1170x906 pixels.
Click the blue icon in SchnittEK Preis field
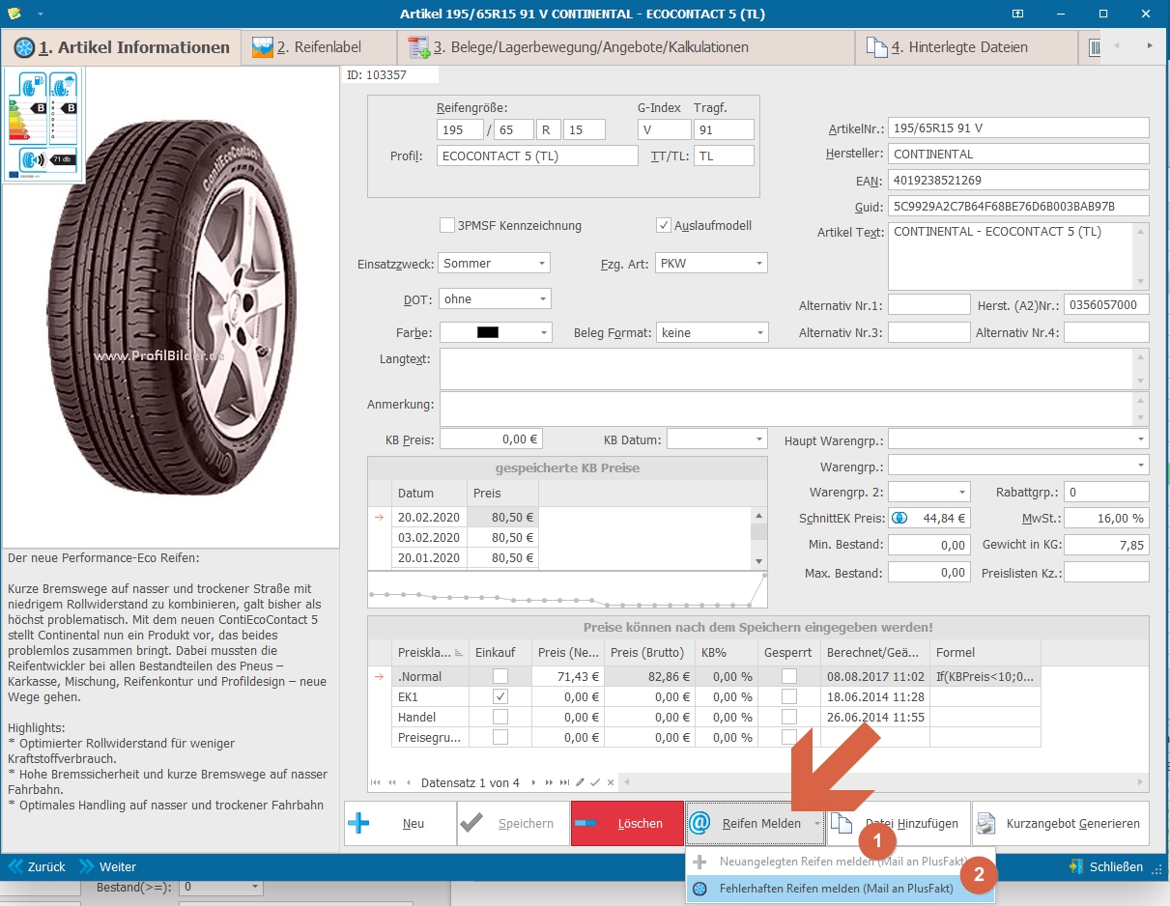(x=899, y=518)
